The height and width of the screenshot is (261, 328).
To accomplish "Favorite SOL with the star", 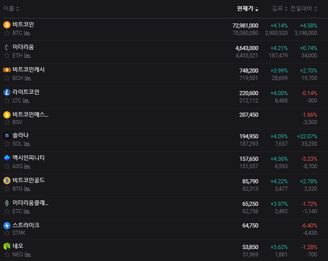I will pos(7,144).
